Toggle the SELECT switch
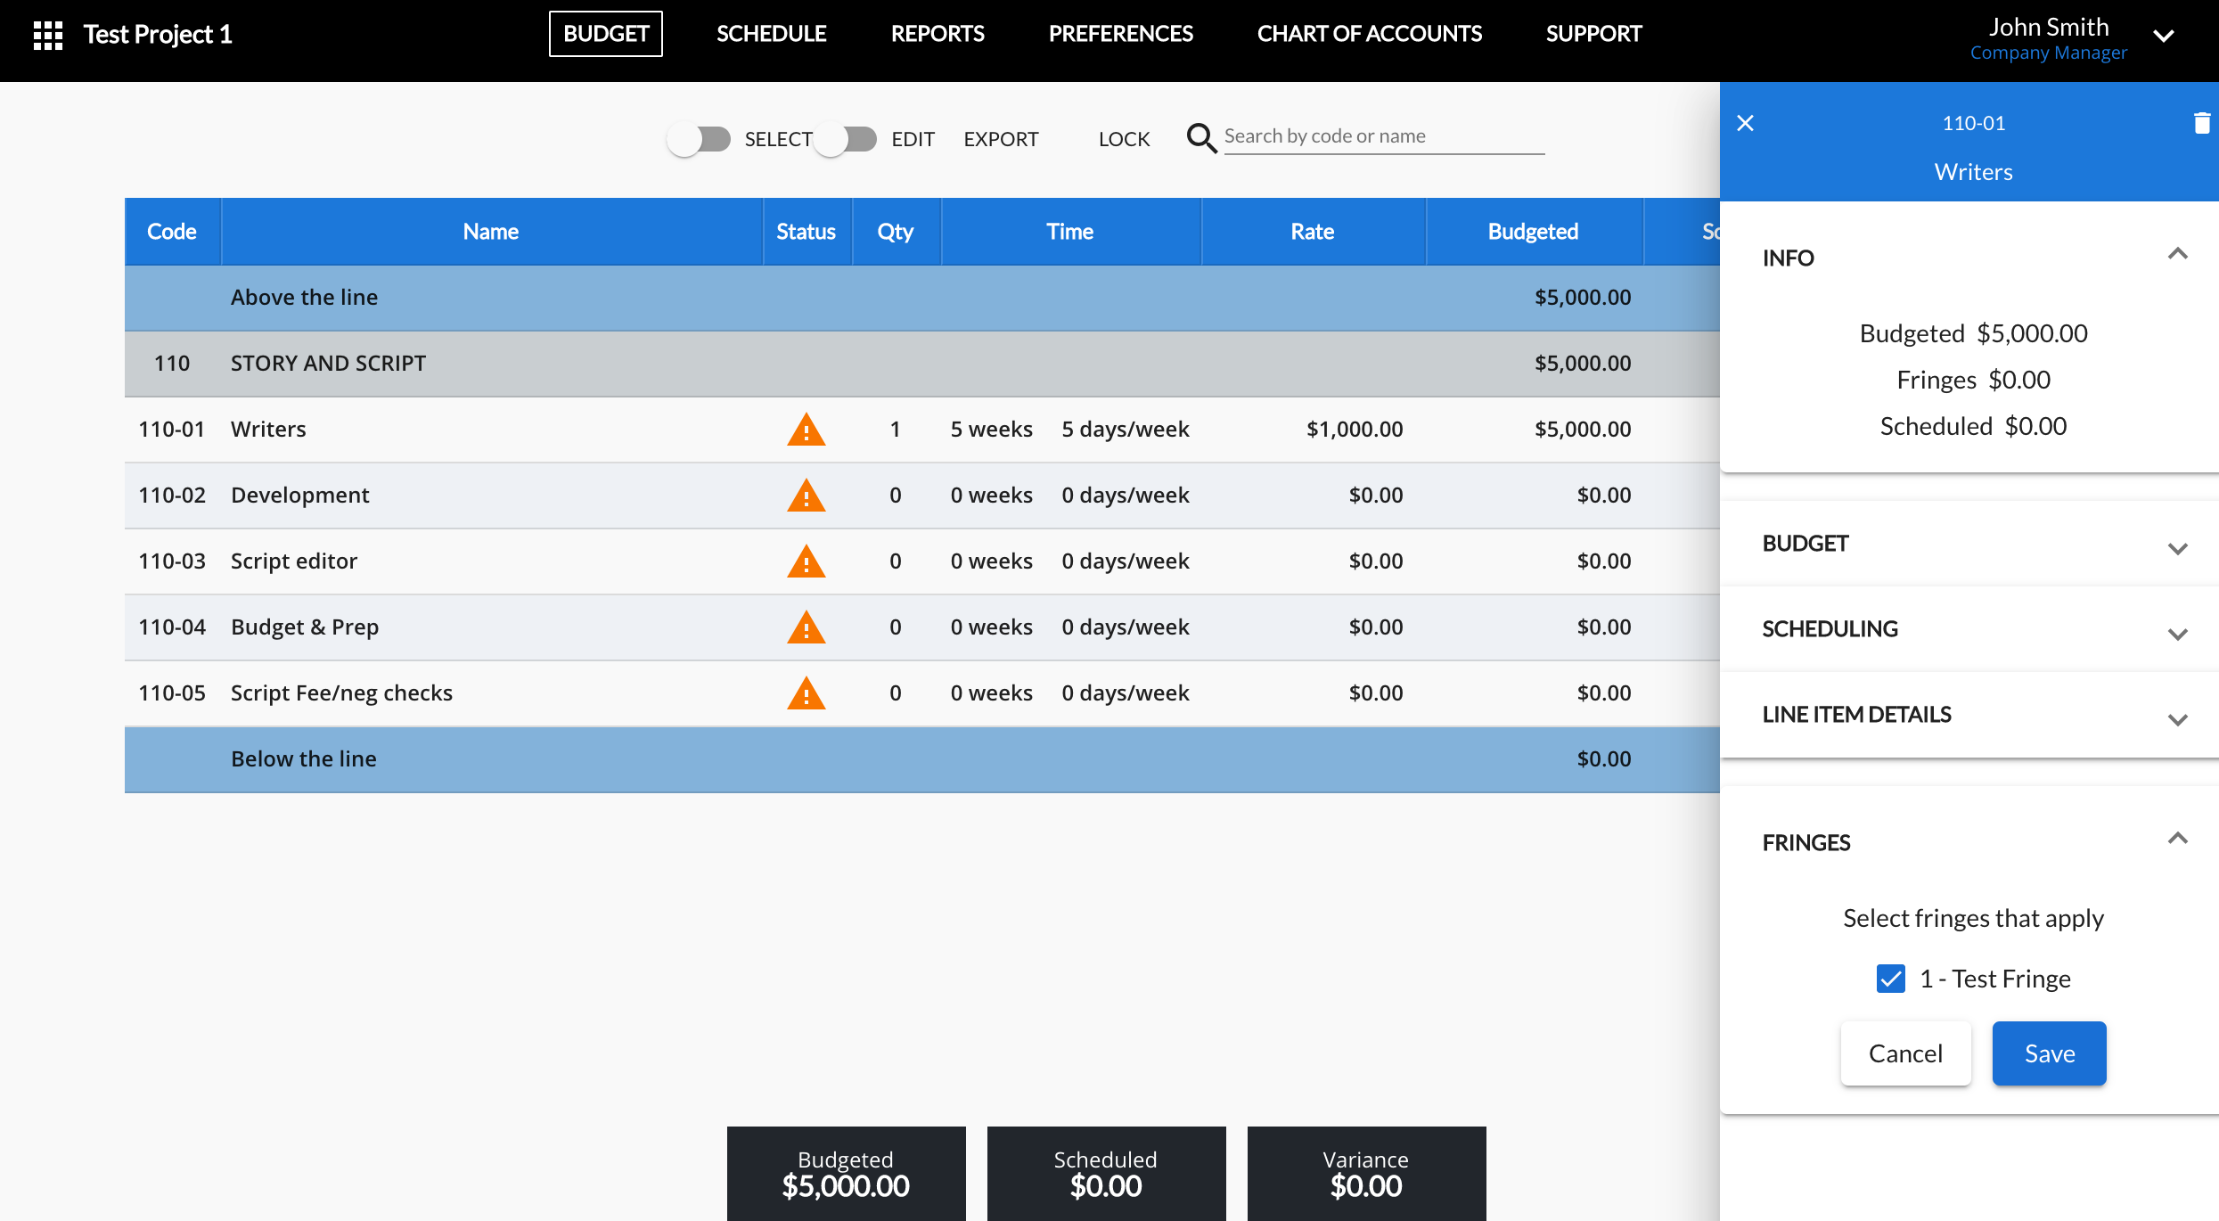The height and width of the screenshot is (1221, 2219). click(x=700, y=139)
